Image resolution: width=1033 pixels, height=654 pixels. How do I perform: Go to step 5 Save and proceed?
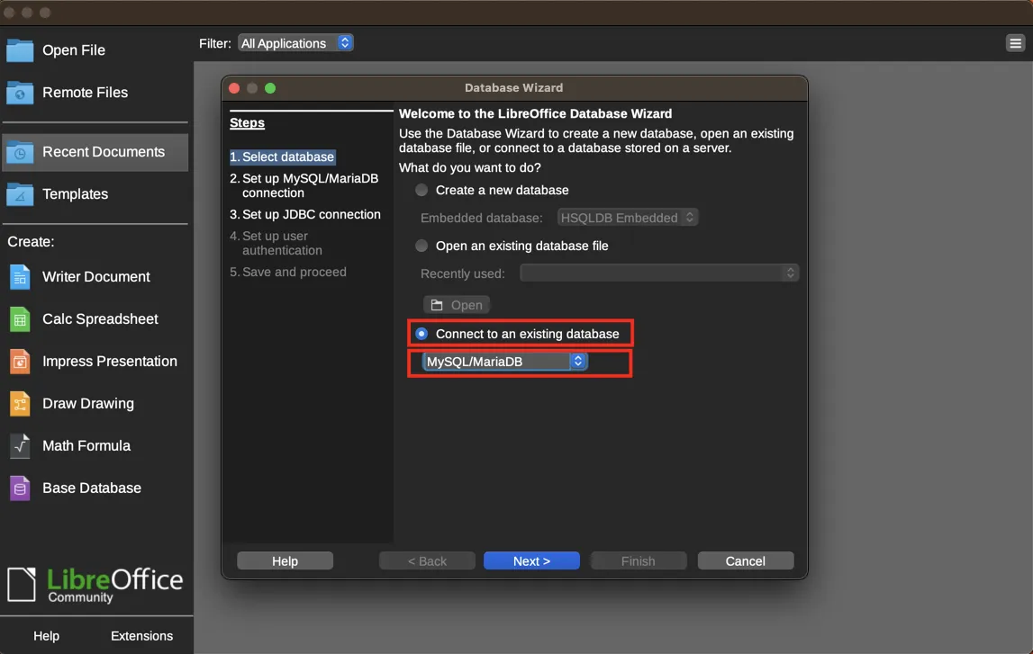click(288, 272)
